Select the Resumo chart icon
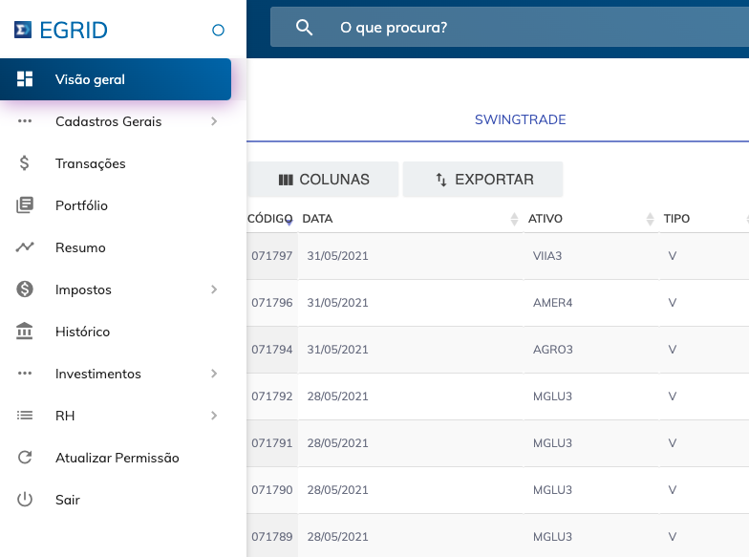 tap(25, 247)
